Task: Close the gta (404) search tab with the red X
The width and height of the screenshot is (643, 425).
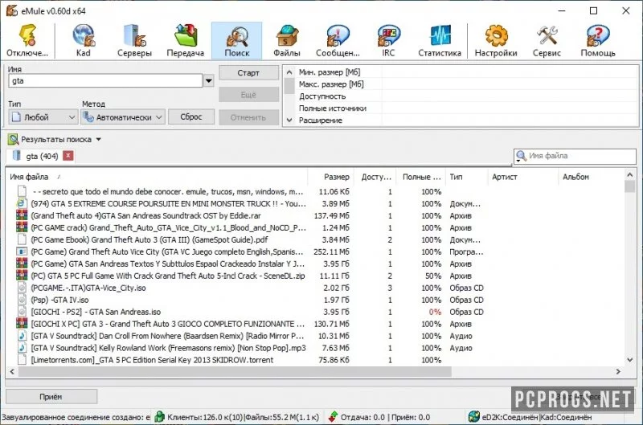Action: coord(68,156)
